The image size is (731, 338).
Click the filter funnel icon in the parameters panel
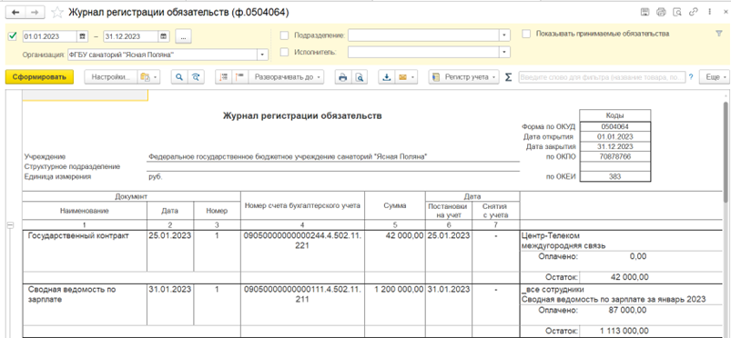point(718,34)
